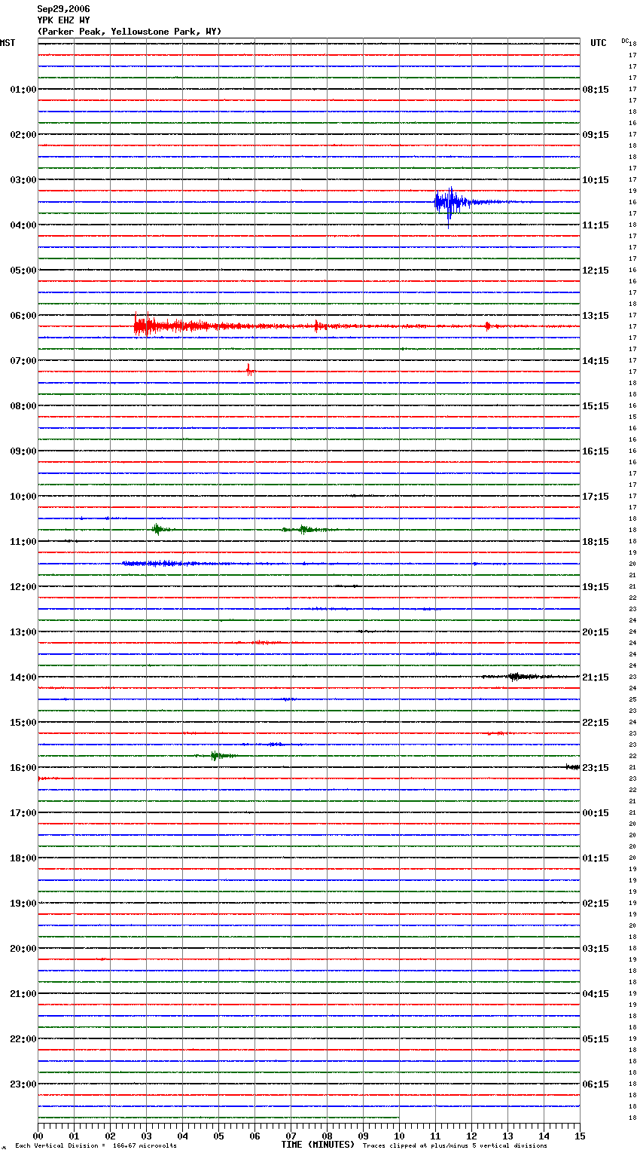
Task: Click the TIME (MINUTES) axis title
Action: tap(318, 1145)
